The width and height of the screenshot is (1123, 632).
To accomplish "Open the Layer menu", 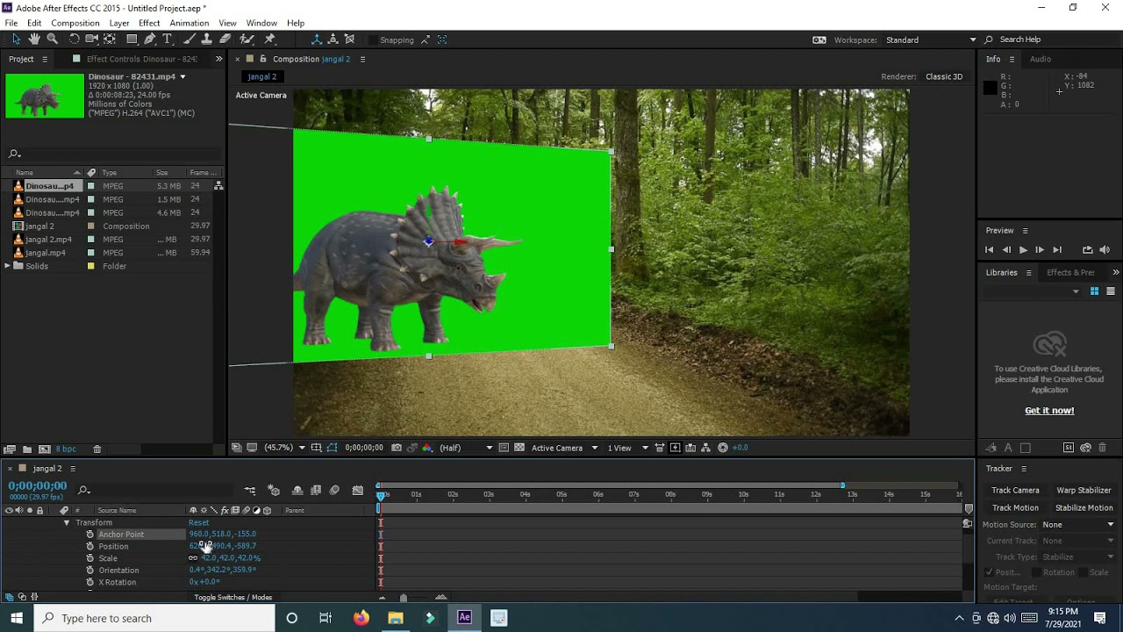I will [x=119, y=23].
